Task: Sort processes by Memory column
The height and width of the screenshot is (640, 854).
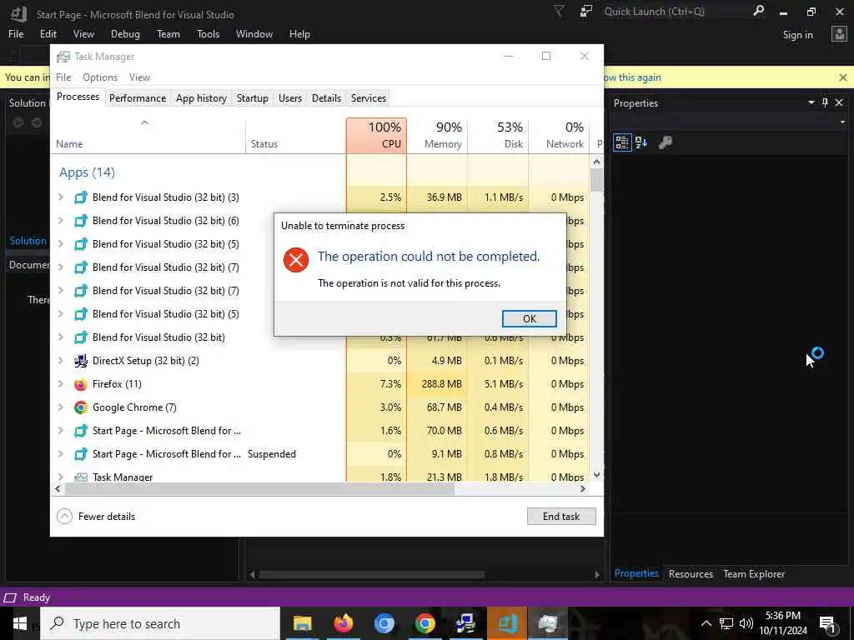Action: (437, 136)
